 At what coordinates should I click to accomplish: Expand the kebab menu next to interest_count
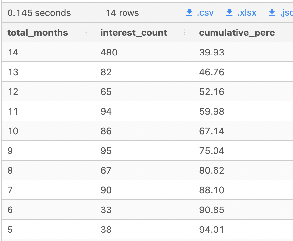point(185,33)
